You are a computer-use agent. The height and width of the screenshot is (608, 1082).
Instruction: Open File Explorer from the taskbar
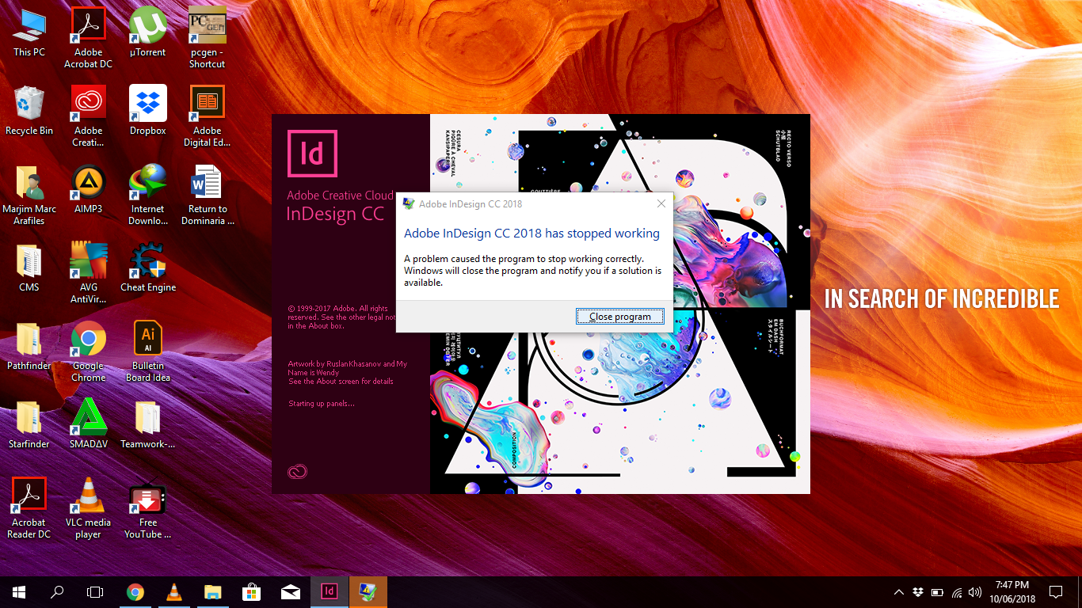(x=213, y=592)
